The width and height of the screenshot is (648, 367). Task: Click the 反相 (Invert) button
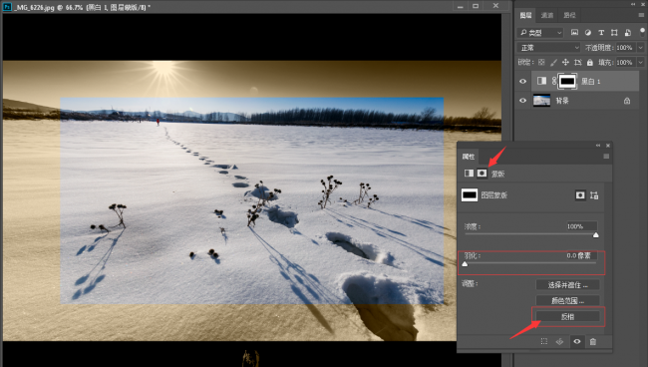click(567, 316)
